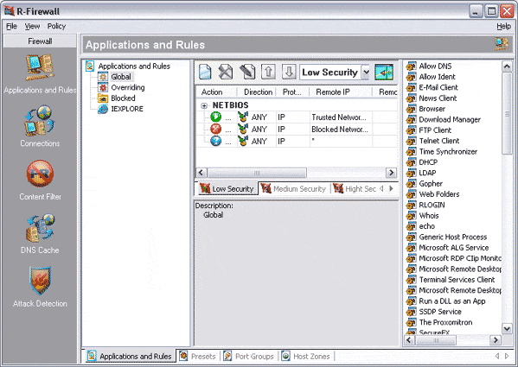Toggle the side panel split-view icon
This screenshot has width=518, height=367.
pyautogui.click(x=384, y=72)
